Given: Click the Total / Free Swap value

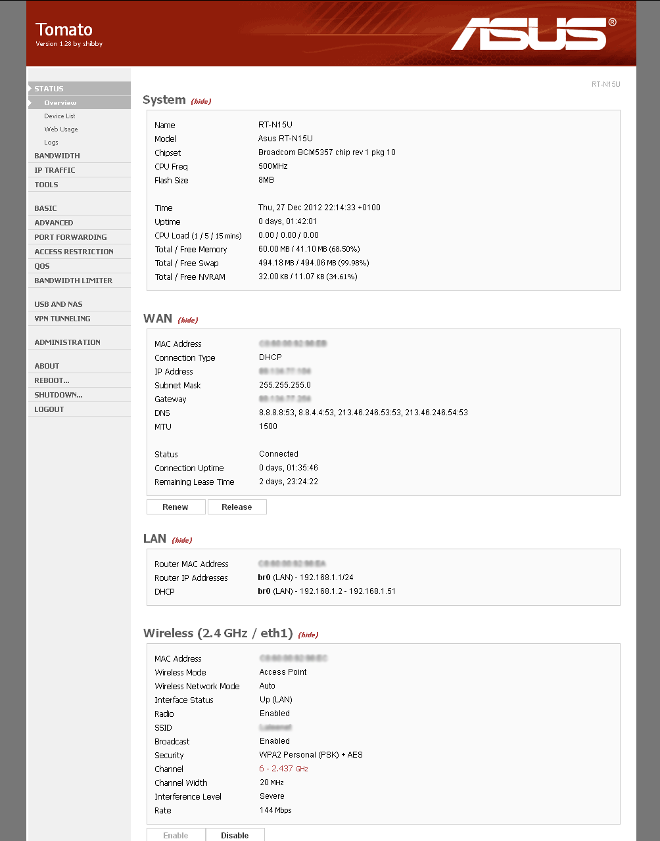Looking at the screenshot, I should 314,263.
